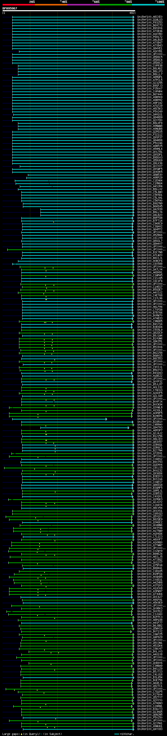Image resolution: width=167 pixels, height=736 pixels.
Task: Select hit label UniRef100_P50249
Action: (150, 112)
